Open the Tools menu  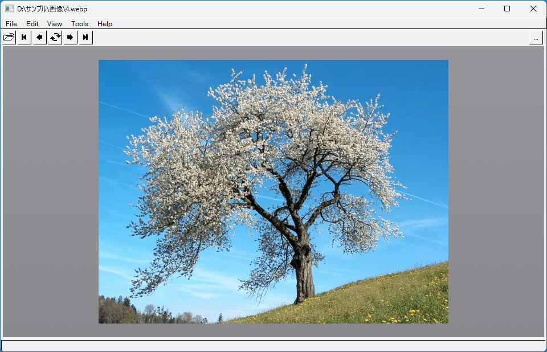tap(80, 24)
